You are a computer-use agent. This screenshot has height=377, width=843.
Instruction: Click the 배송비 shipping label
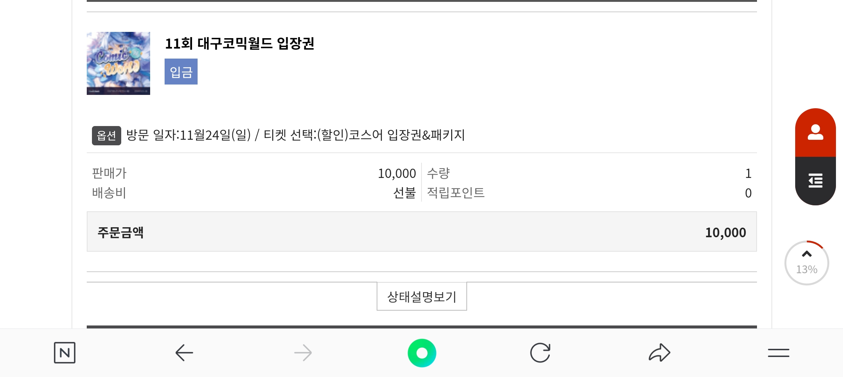click(109, 193)
